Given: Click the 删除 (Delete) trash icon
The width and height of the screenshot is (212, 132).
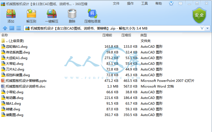Looking at the screenshot, I should [72, 14].
